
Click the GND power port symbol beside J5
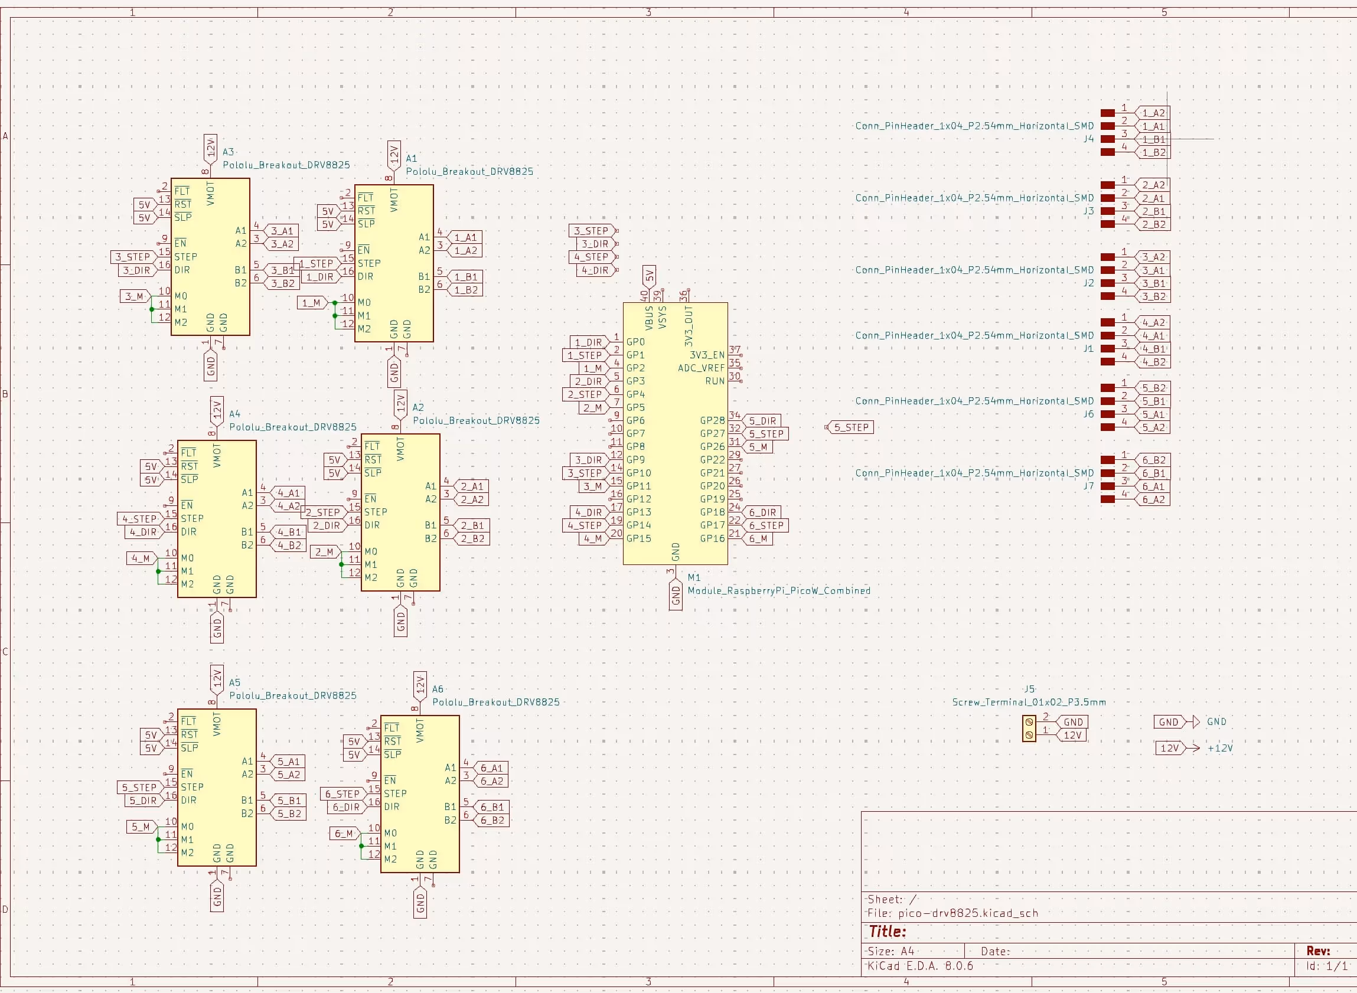(x=1196, y=722)
